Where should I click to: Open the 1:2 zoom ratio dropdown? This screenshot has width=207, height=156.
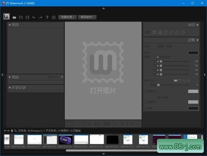(124, 124)
